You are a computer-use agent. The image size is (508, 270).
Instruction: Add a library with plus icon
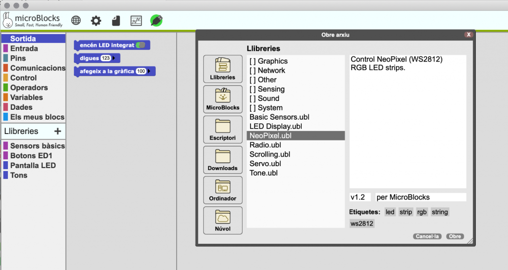(58, 131)
